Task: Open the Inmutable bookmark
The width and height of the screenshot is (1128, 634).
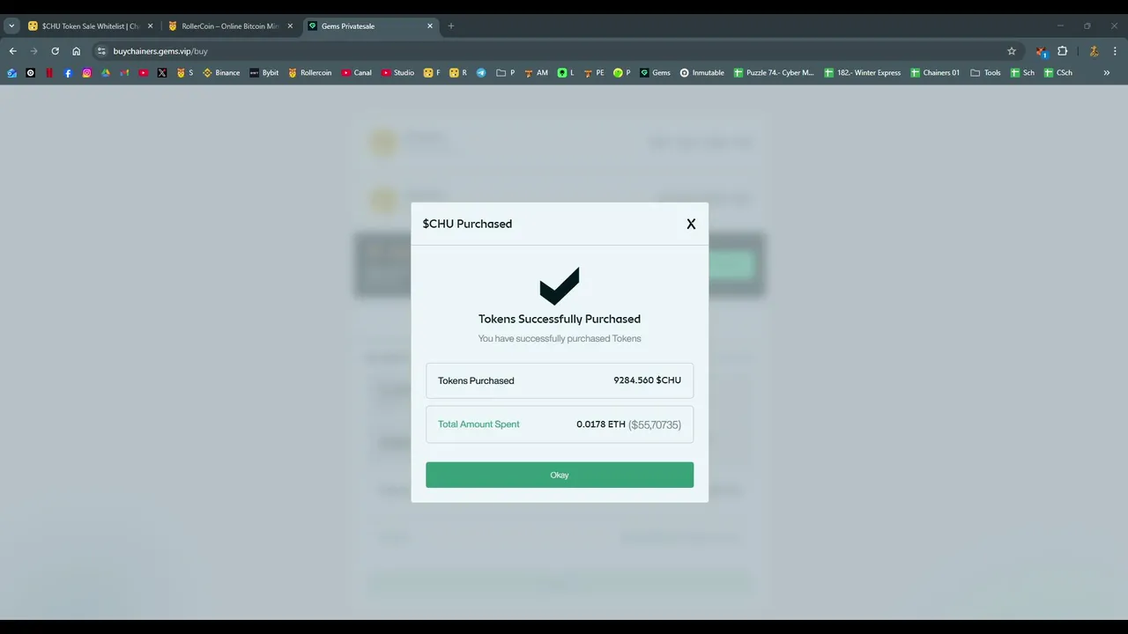Action: [701, 73]
